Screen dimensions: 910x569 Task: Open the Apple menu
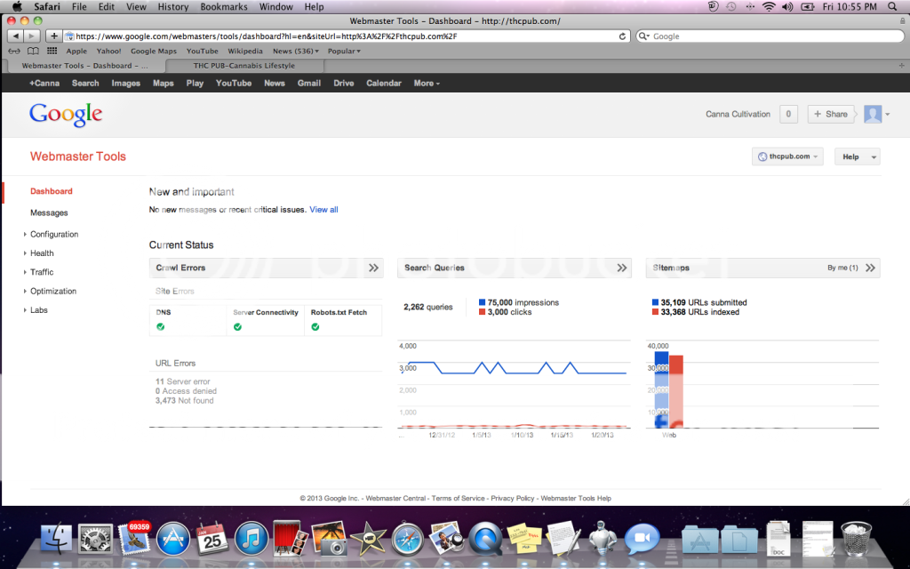(17, 7)
